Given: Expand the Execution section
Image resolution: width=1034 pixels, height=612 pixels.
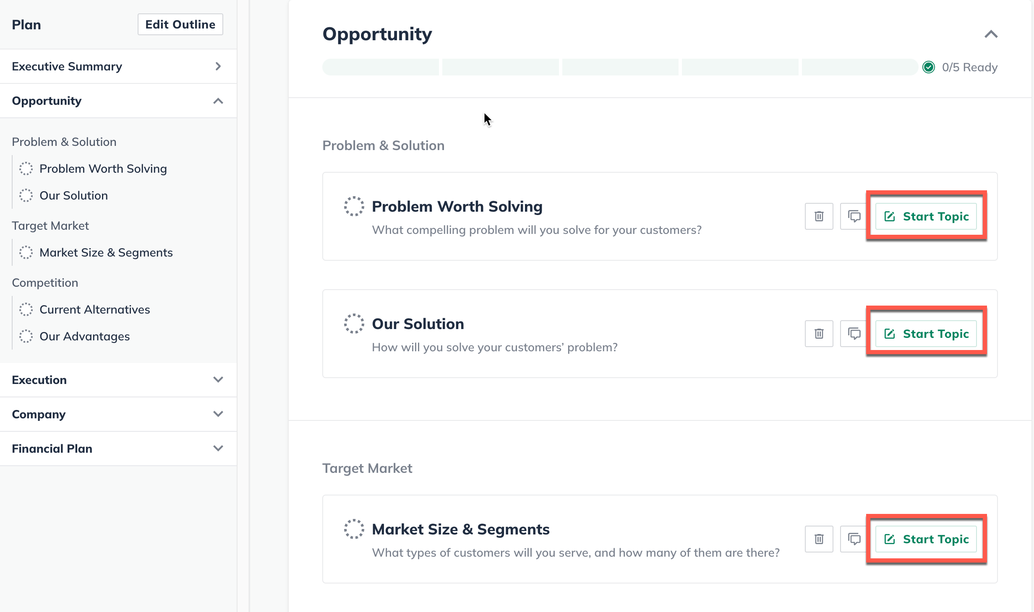Looking at the screenshot, I should pos(218,380).
